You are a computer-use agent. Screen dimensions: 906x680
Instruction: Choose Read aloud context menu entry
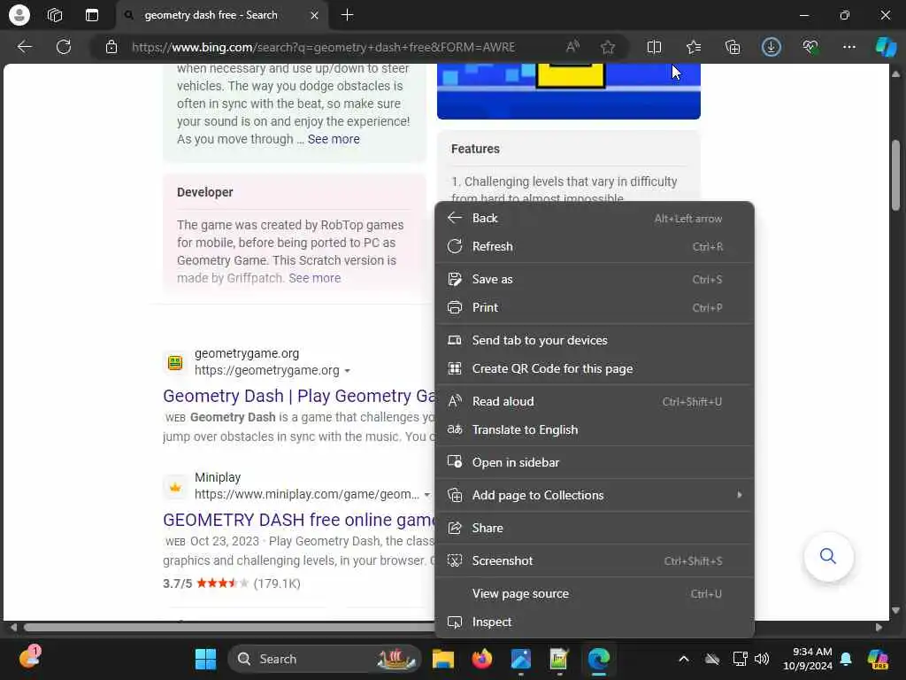594,401
